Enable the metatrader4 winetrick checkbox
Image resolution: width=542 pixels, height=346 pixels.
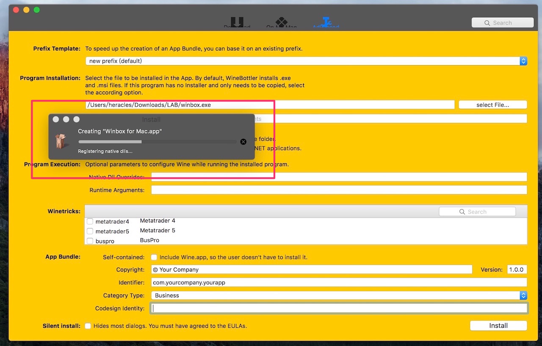pyautogui.click(x=90, y=221)
